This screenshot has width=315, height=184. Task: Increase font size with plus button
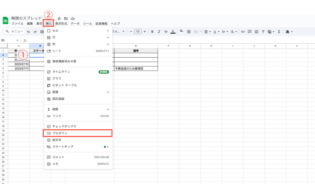145,31
